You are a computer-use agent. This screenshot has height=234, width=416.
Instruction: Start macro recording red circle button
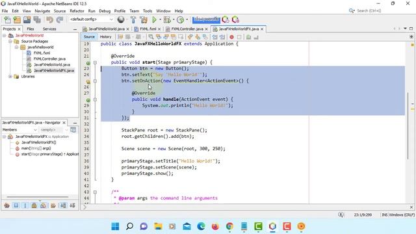click(x=231, y=37)
